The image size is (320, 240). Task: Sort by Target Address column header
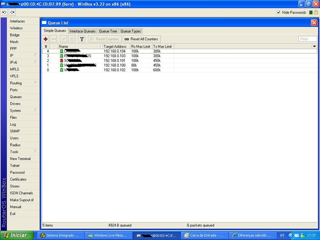coord(116,46)
